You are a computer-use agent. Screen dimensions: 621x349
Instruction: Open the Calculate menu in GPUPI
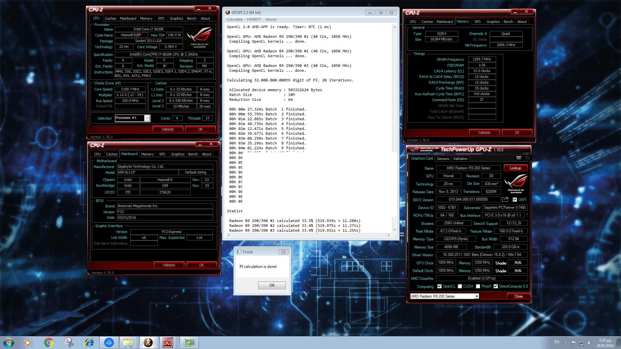click(234, 19)
